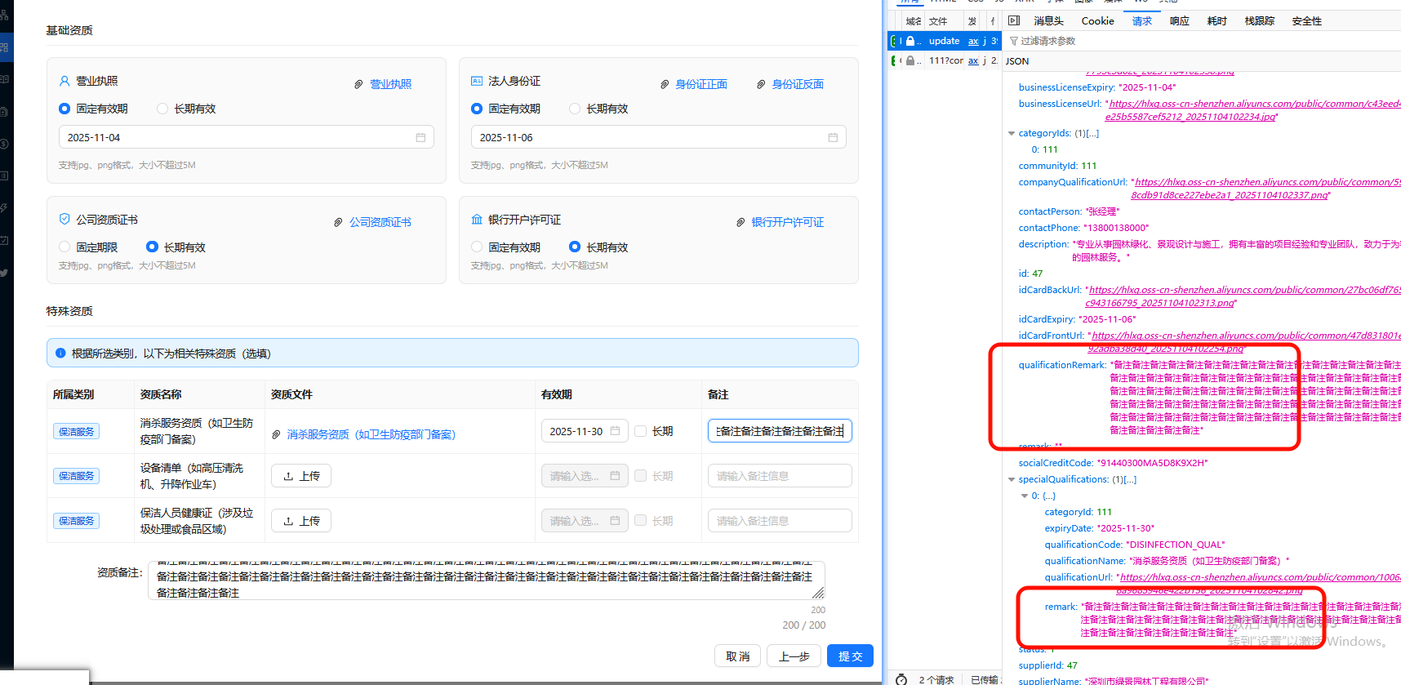Open the Cookie tab in network details
Image resolution: width=1401 pixels, height=685 pixels.
point(1097,21)
